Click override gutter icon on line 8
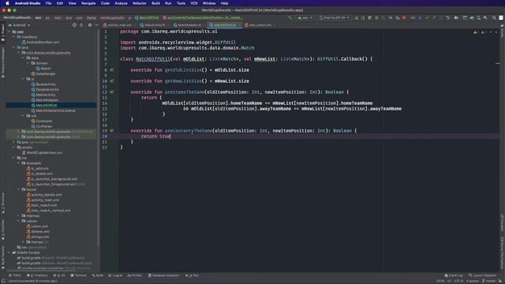Image resolution: width=505 pixels, height=284 pixels. [x=112, y=70]
